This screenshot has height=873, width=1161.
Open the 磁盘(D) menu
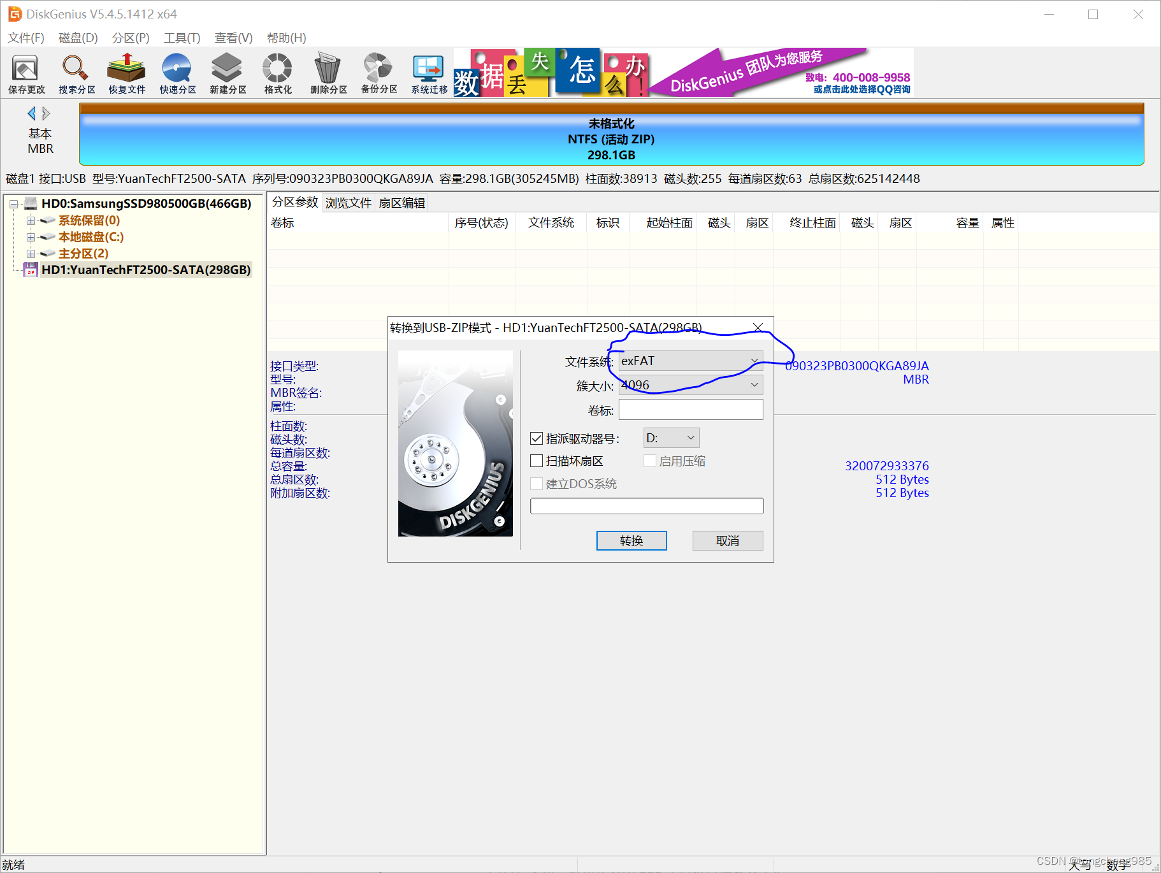point(78,38)
